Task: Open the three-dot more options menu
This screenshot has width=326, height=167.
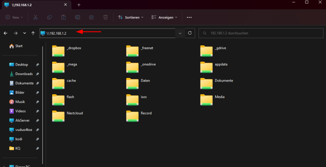Action: (x=189, y=18)
